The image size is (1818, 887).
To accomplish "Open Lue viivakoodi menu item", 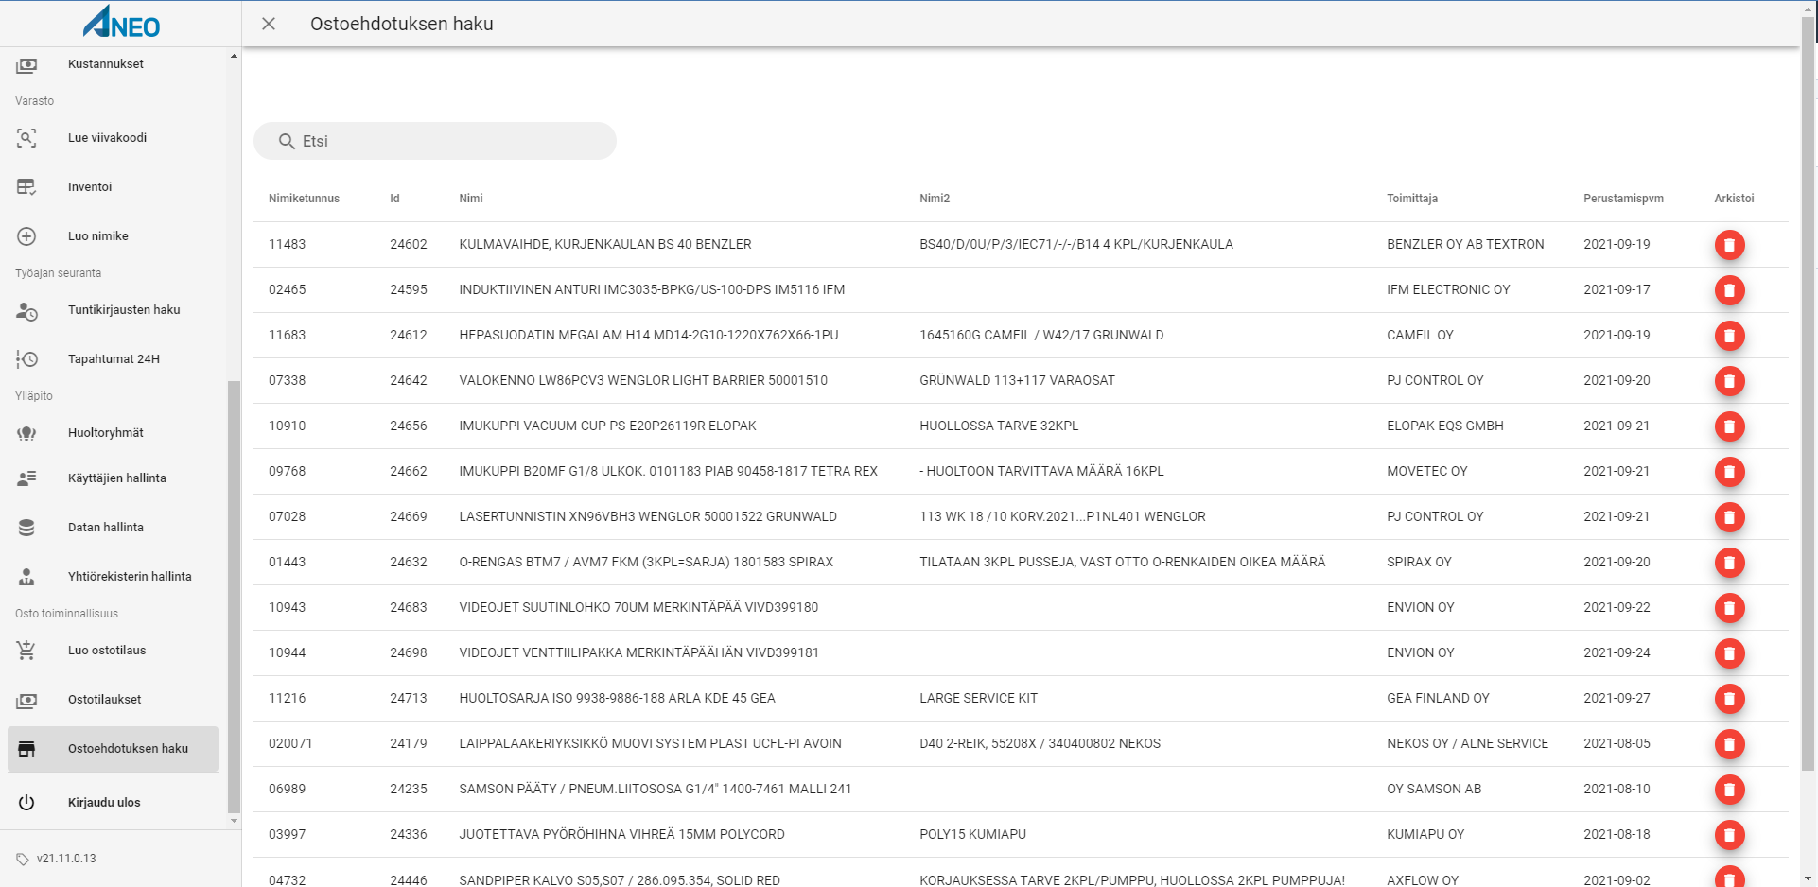I will 114,138.
